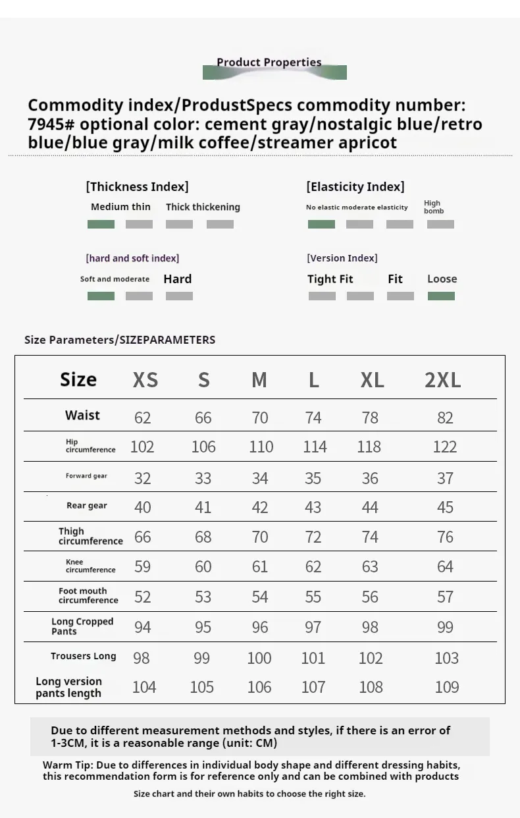The image size is (520, 818).
Task: Click the Trousers Long value 100
Action: point(259,658)
